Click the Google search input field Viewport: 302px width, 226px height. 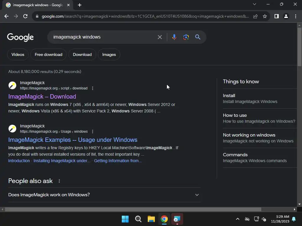tap(104, 37)
